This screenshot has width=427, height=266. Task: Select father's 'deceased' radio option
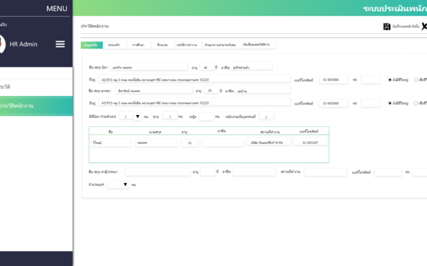[x=416, y=80]
